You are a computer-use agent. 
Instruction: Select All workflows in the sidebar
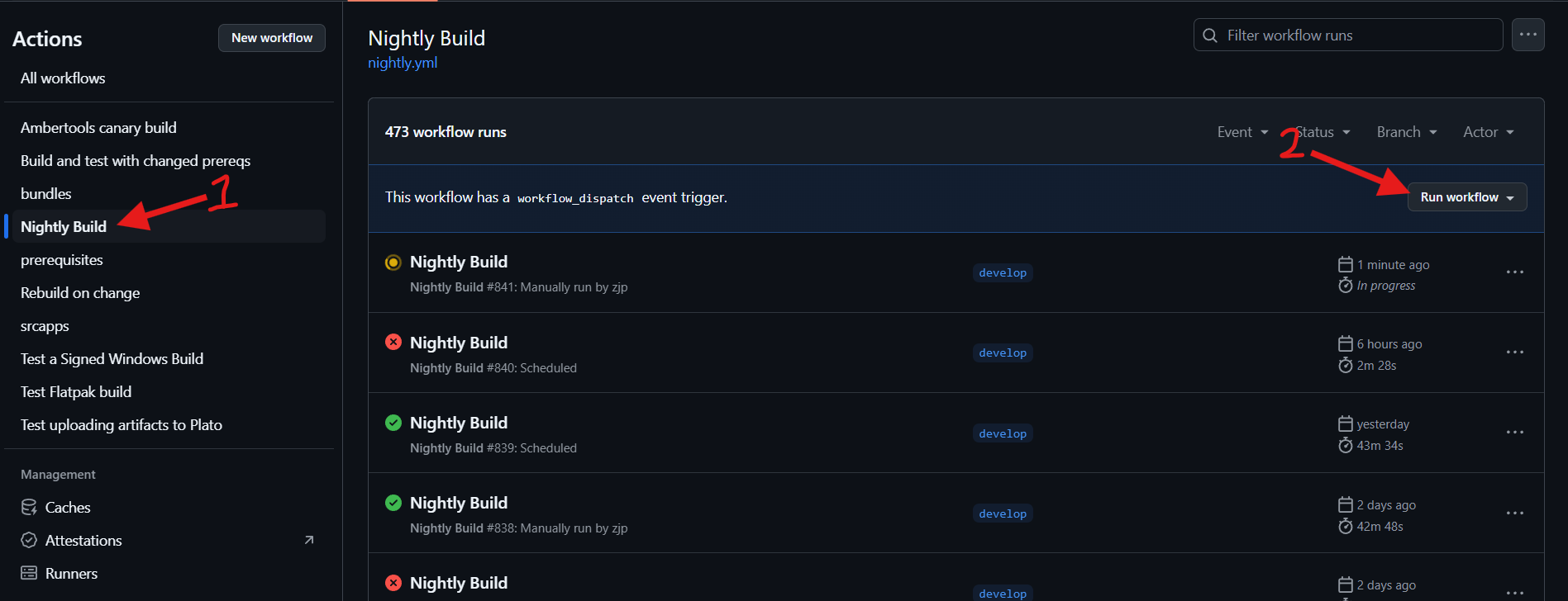point(63,78)
